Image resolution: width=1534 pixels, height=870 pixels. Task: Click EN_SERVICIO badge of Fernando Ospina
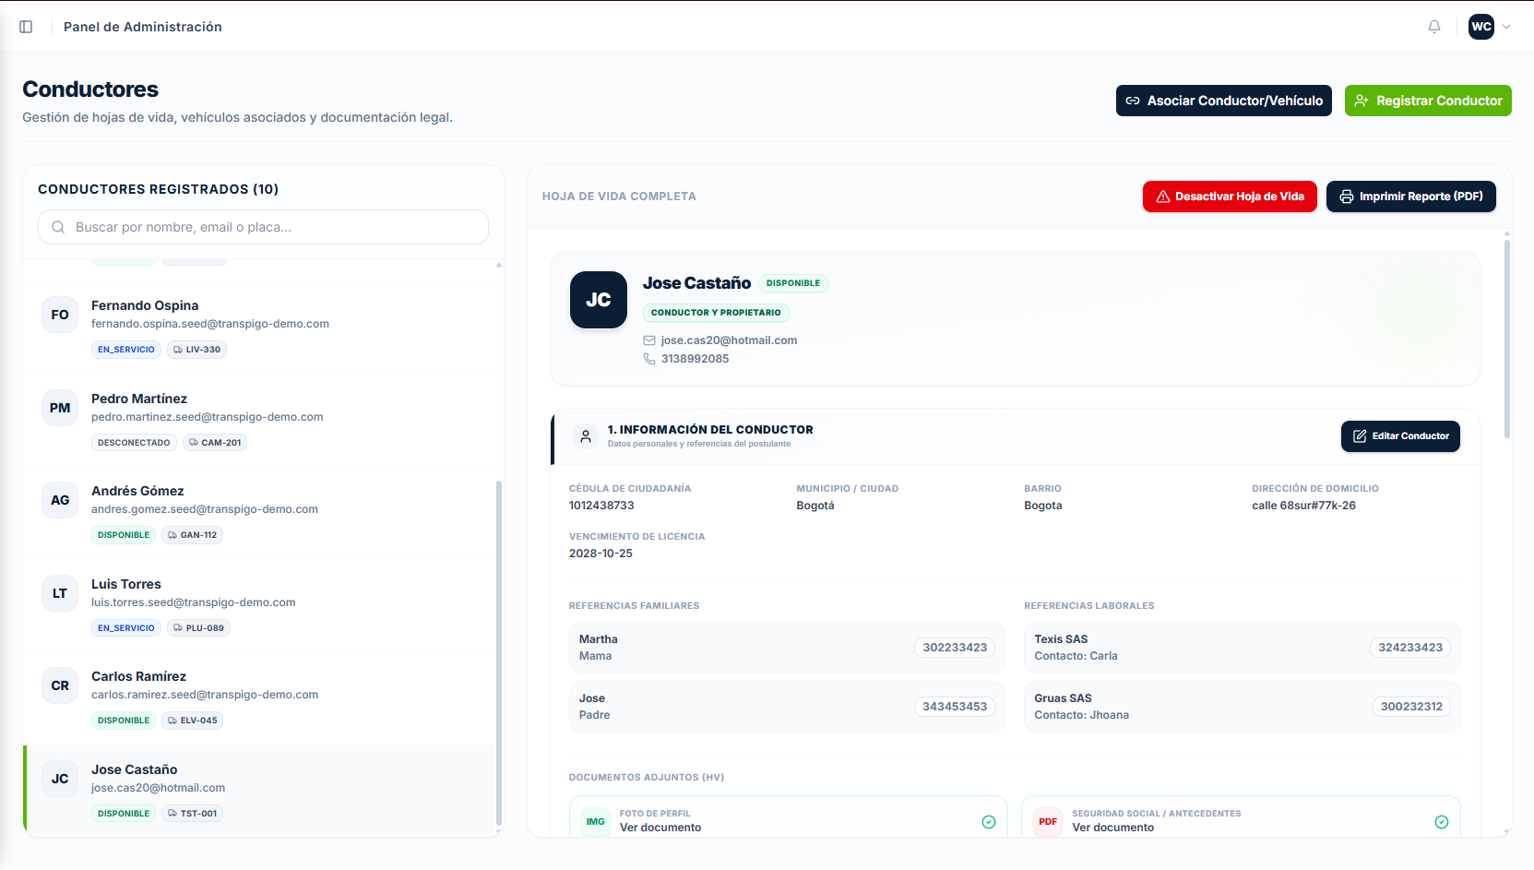tap(126, 350)
